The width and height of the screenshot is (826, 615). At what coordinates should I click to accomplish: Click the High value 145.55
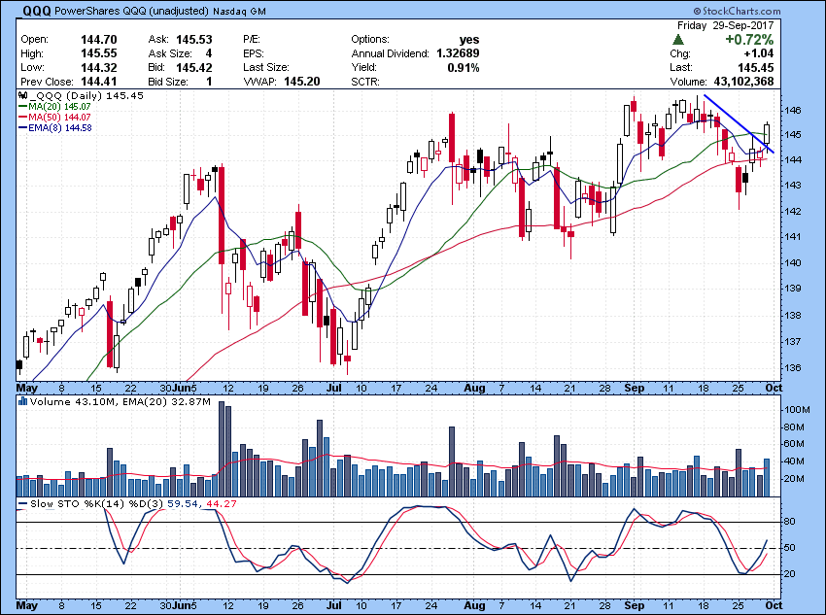coord(99,53)
